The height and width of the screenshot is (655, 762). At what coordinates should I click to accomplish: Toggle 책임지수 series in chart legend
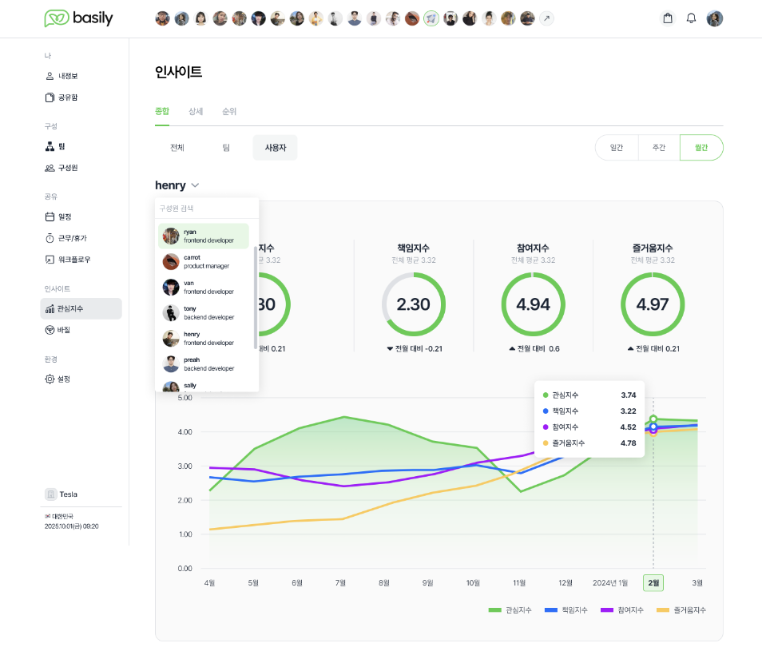click(x=566, y=610)
